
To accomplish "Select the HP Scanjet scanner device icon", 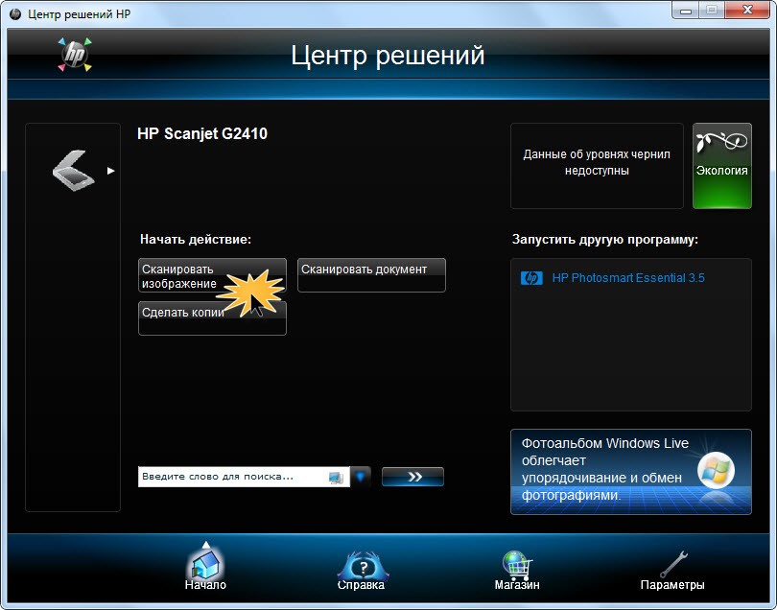I will coord(73,171).
